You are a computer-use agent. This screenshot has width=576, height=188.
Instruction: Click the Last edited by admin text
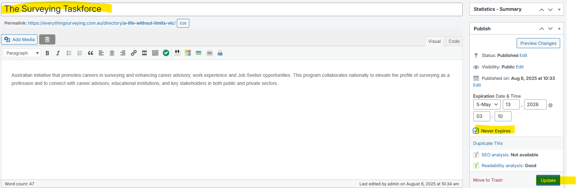point(409,184)
